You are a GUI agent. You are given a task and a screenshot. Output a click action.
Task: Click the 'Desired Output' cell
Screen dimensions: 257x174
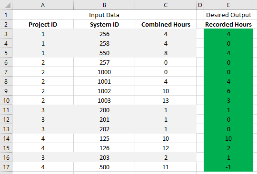[228, 15]
